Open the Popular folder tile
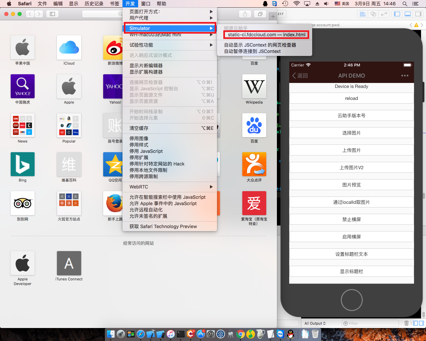Image resolution: width=426 pixels, height=341 pixels. (69, 125)
